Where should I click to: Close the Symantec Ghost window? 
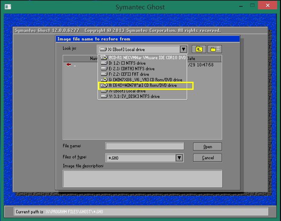[x=268, y=5]
